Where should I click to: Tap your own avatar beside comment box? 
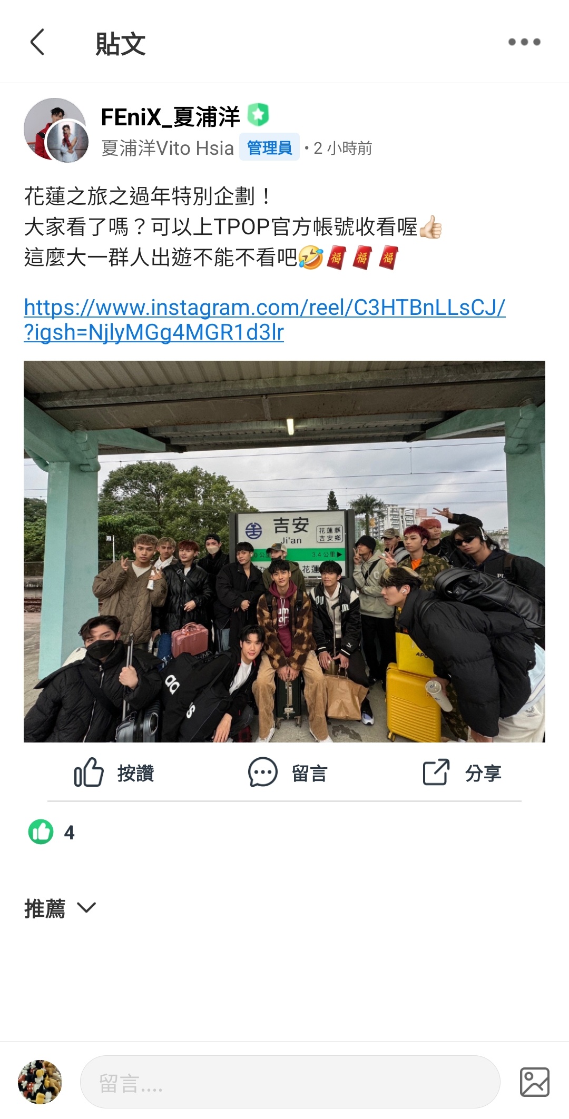[40, 1082]
